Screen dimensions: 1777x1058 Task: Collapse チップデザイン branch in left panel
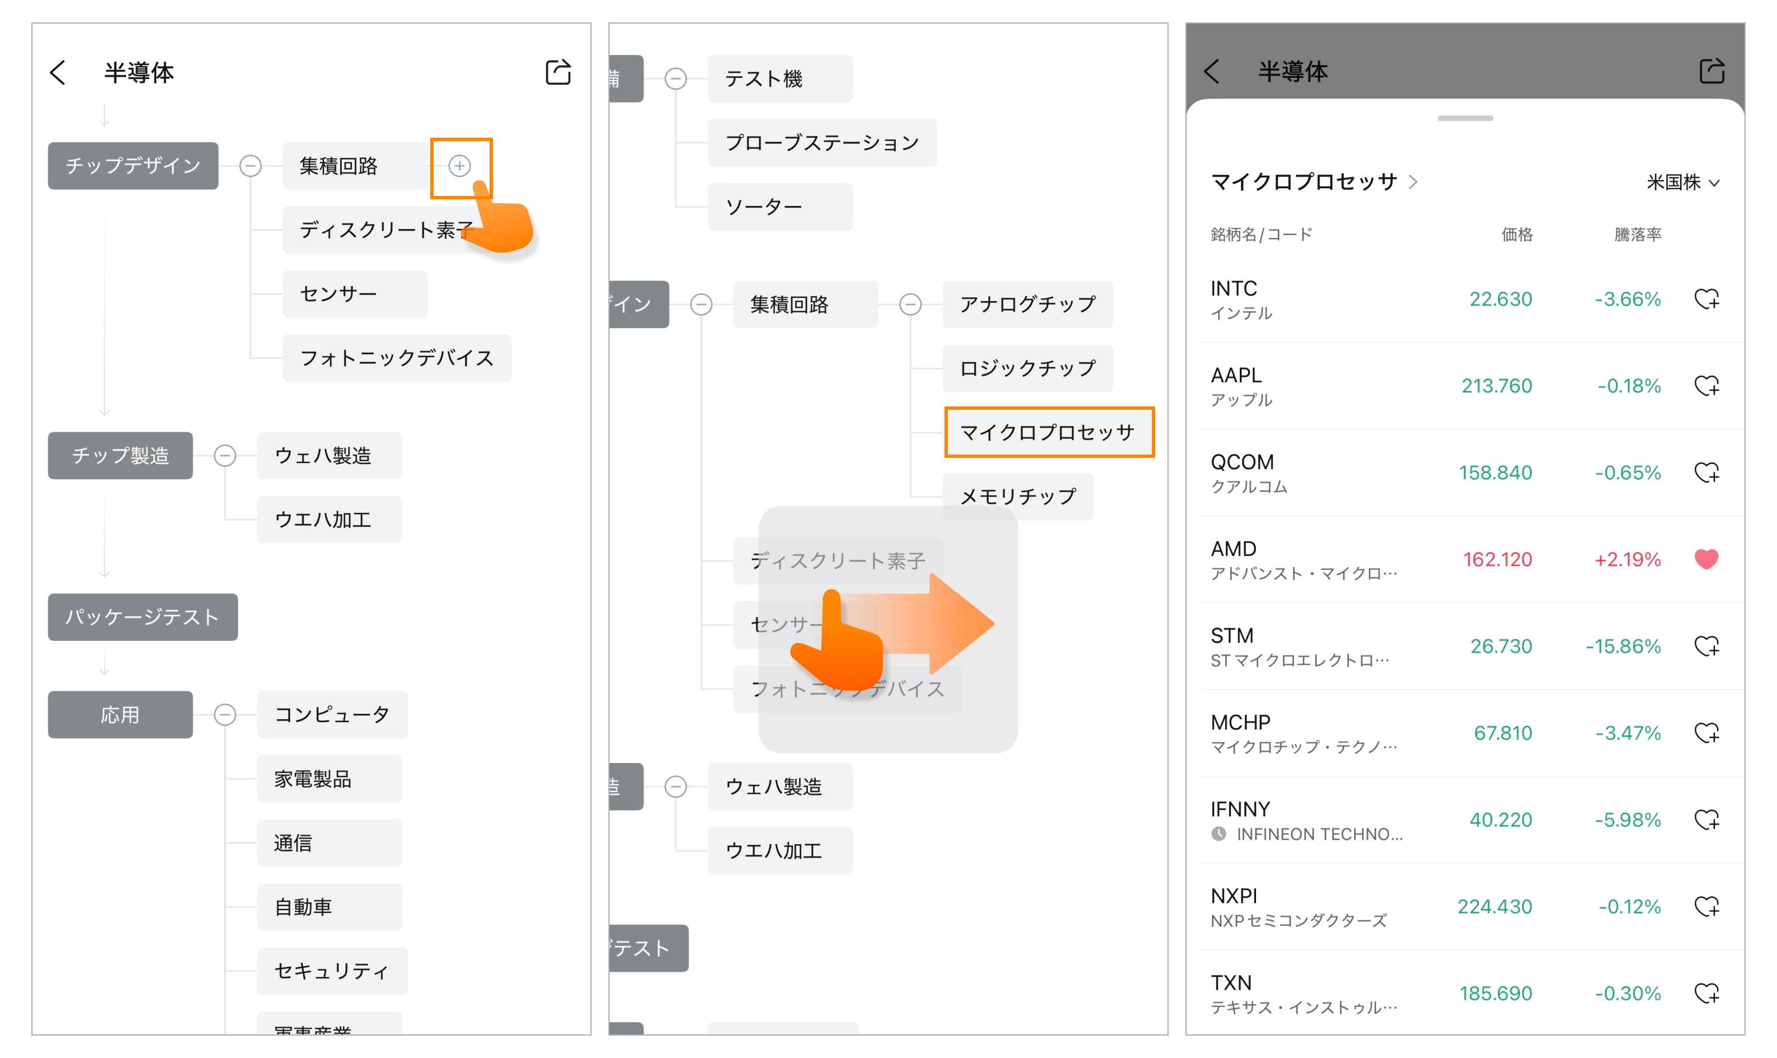coord(250,166)
